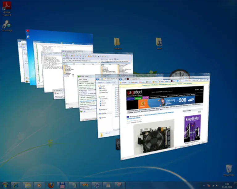Open the Action Center flag in the tray
The width and height of the screenshot is (237, 189).
pos(208,186)
